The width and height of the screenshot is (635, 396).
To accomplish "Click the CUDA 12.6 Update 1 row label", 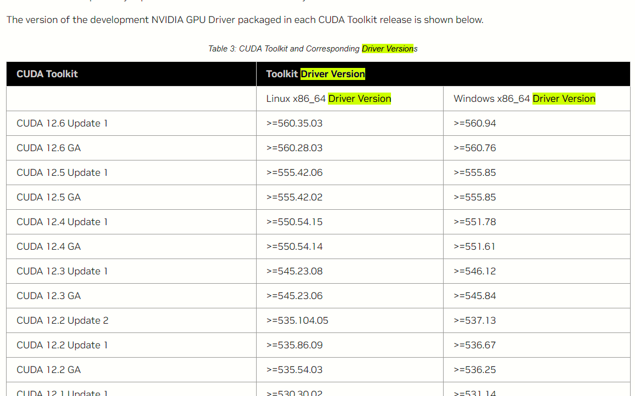I will point(62,123).
